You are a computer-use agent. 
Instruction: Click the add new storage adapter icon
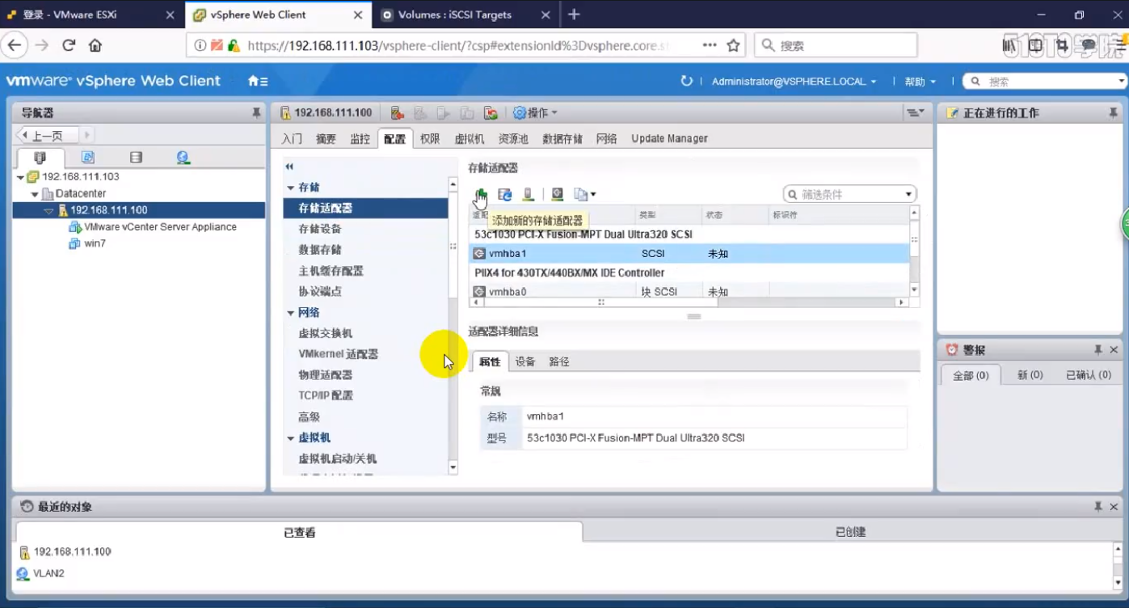coord(481,194)
